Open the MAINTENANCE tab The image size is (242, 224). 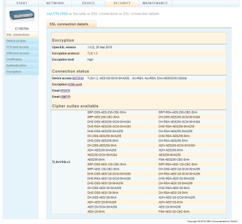click(x=155, y=3)
